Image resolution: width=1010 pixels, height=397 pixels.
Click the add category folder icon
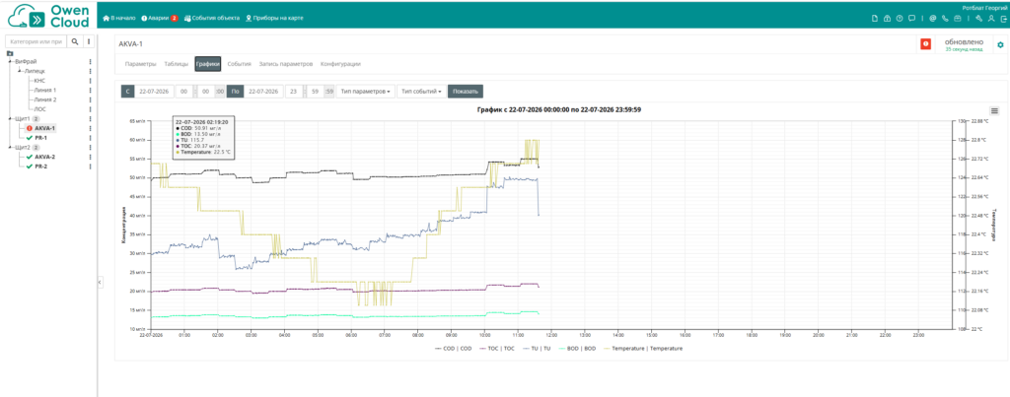10,53
